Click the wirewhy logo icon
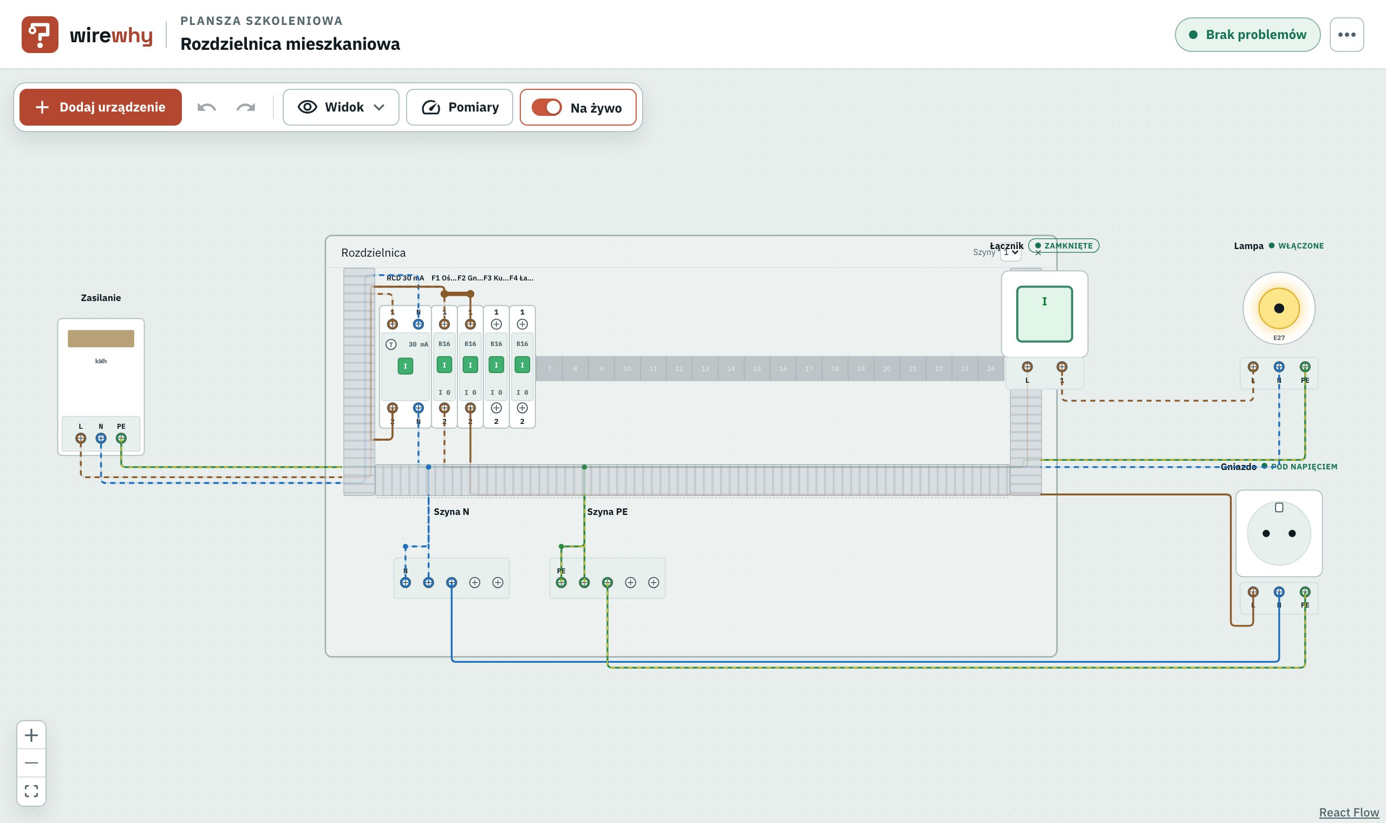Image resolution: width=1386 pixels, height=823 pixels. coord(40,35)
